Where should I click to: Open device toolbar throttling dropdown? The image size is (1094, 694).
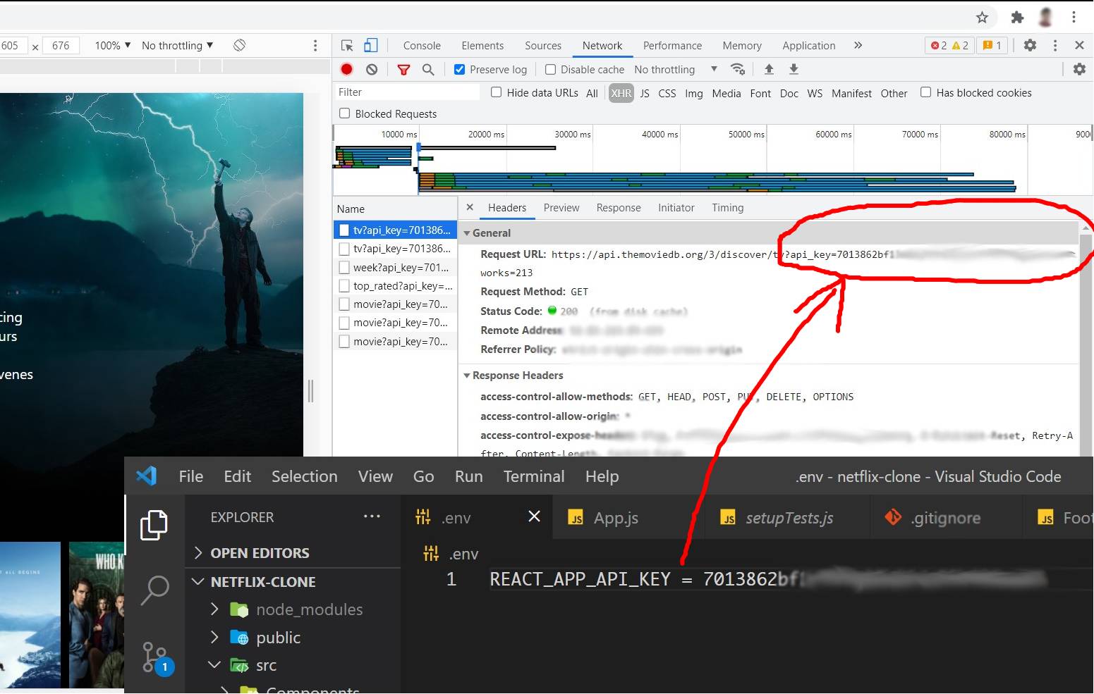tap(177, 46)
